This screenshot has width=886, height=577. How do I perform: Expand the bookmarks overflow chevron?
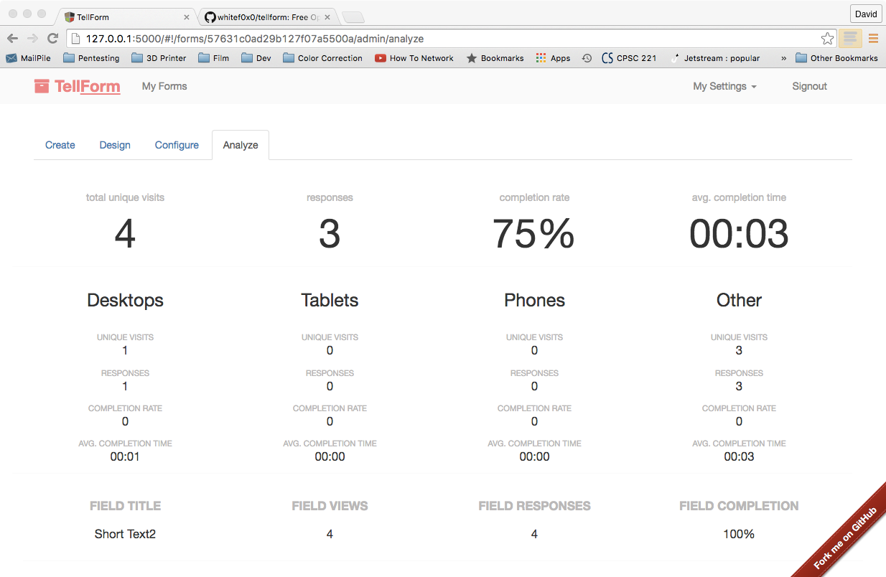pos(783,58)
